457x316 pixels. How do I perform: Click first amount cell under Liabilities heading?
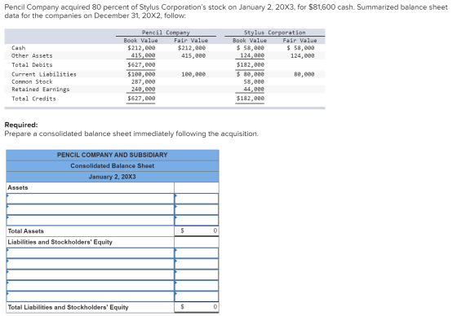(x=197, y=252)
